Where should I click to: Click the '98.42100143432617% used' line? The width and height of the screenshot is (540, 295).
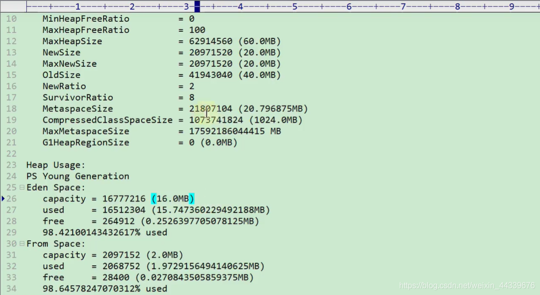[105, 232]
